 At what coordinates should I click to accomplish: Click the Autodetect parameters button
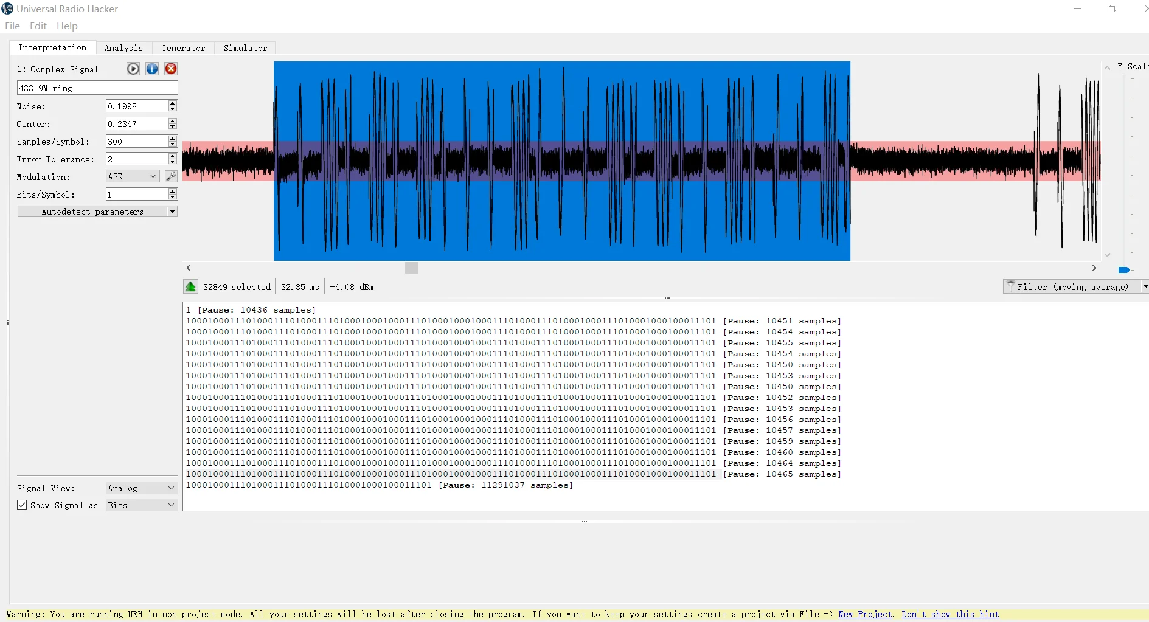pos(92,212)
